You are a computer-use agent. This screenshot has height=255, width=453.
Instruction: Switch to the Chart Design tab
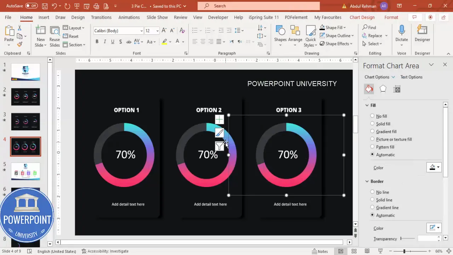pyautogui.click(x=362, y=17)
